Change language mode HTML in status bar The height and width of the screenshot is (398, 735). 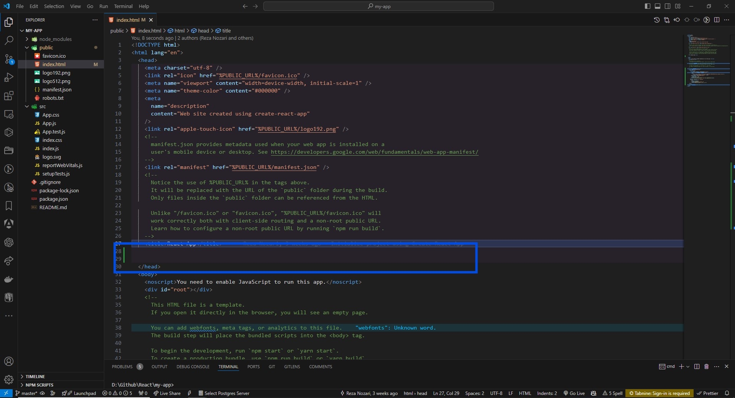click(x=525, y=393)
